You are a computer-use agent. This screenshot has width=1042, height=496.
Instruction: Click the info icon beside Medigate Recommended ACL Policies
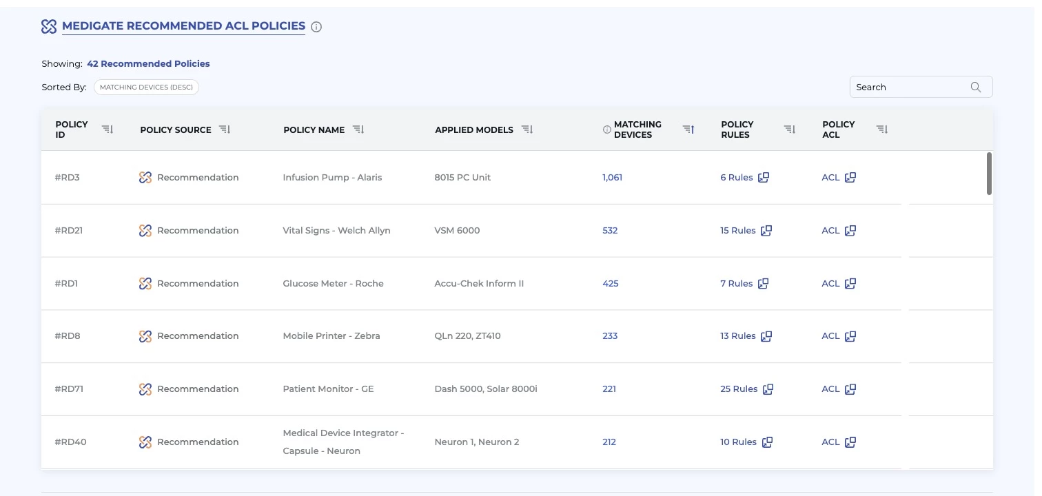click(316, 27)
